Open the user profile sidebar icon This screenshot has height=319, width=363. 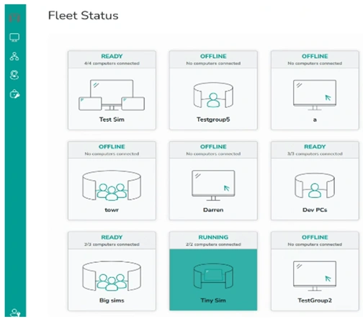(x=14, y=75)
